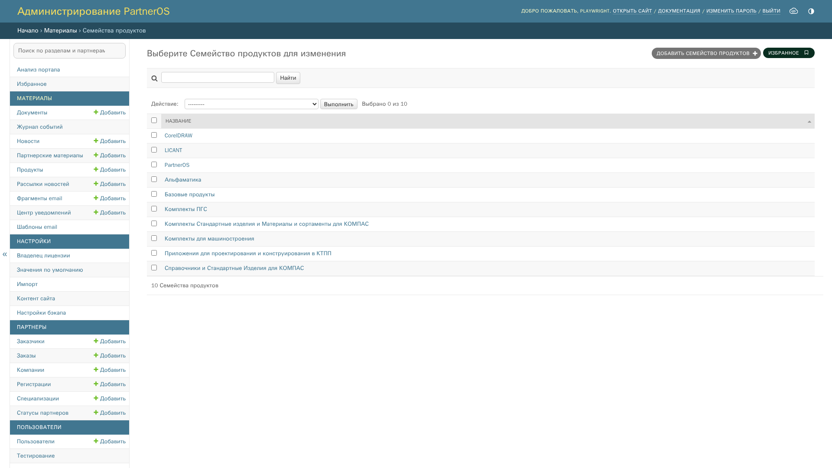Click the Найти button
The height and width of the screenshot is (468, 832).
pyautogui.click(x=288, y=78)
